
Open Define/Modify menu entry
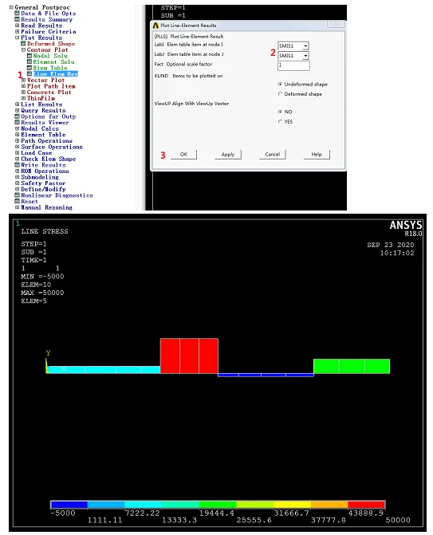pyautogui.click(x=43, y=190)
